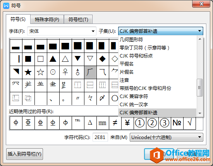Viewport: 213px width, 166px height.
Task: Pick the hollow star symbol
Action: pyautogui.click(x=41, y=72)
